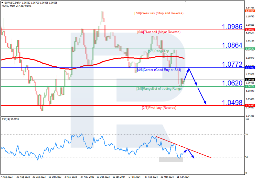Click the black current price tag 1.06658
This screenshot has height=180, width=256.
[x=250, y=80]
